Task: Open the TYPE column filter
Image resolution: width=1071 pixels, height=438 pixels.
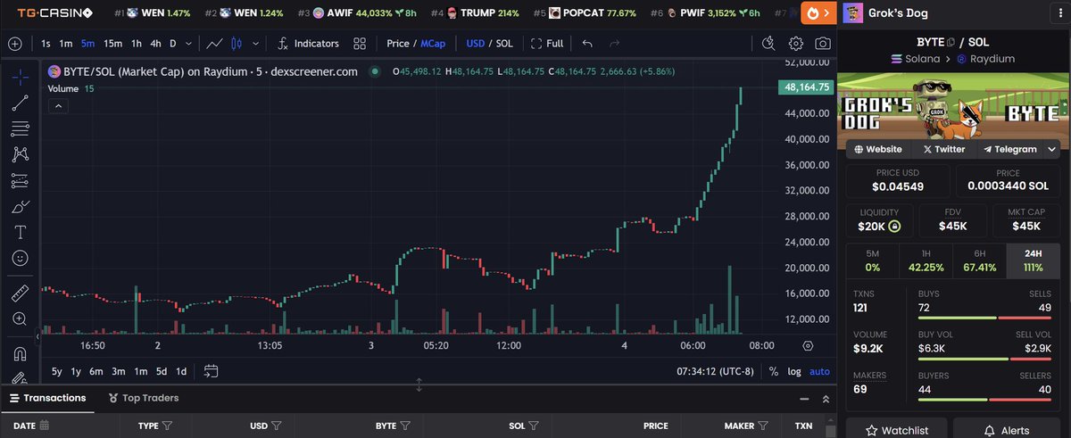Action: click(x=167, y=426)
